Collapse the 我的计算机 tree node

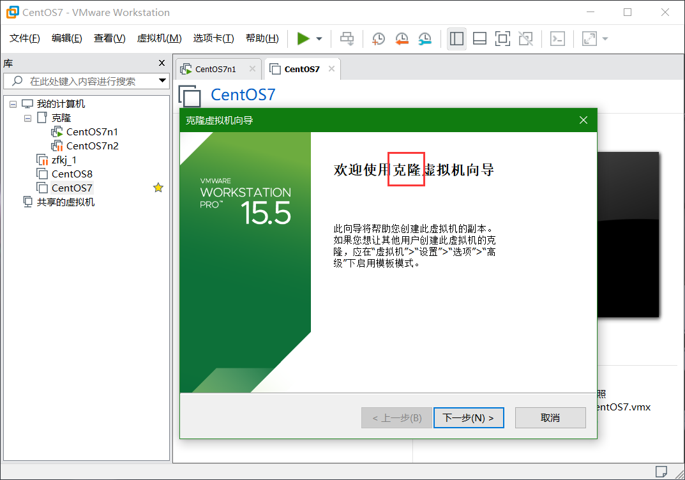click(x=13, y=105)
